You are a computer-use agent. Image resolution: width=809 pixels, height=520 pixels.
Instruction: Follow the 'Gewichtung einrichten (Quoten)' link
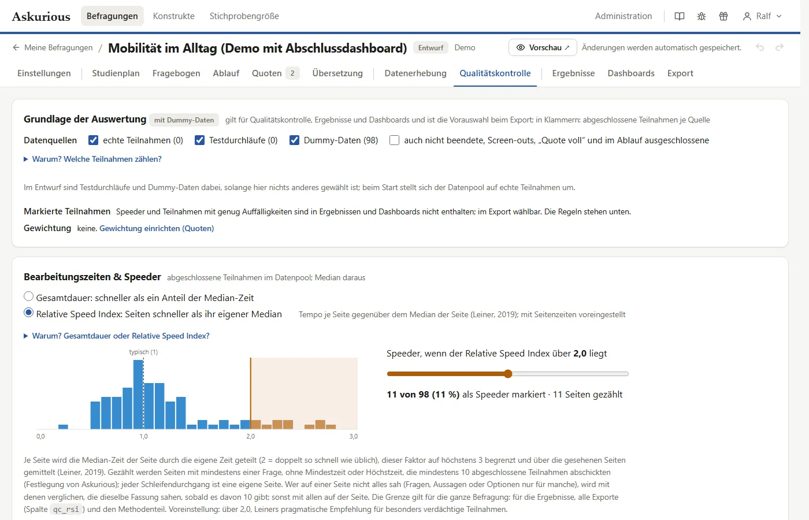click(157, 228)
